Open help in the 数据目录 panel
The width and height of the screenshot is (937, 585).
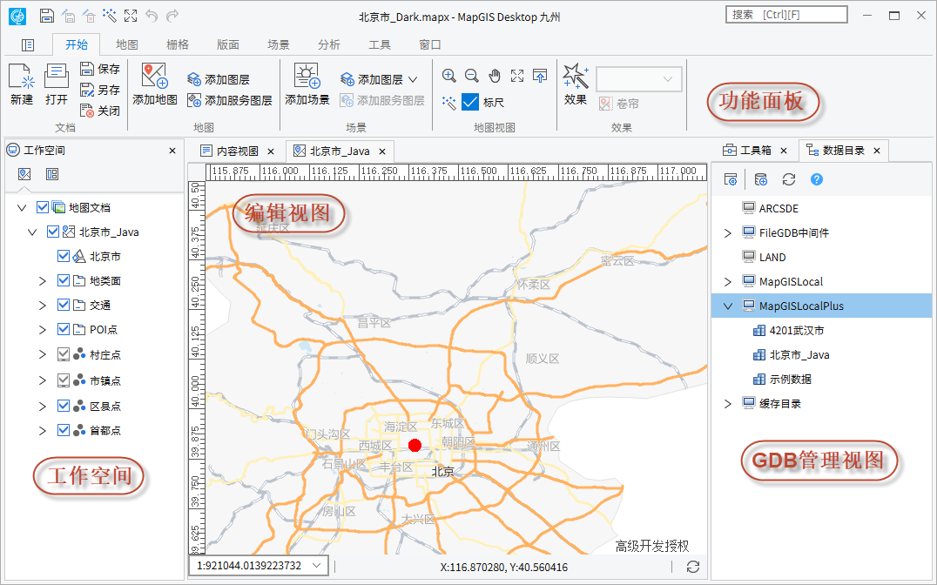tap(816, 179)
